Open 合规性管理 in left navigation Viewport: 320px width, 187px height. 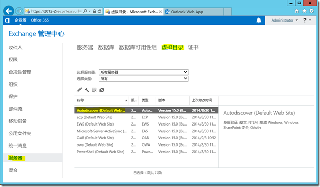point(20,72)
